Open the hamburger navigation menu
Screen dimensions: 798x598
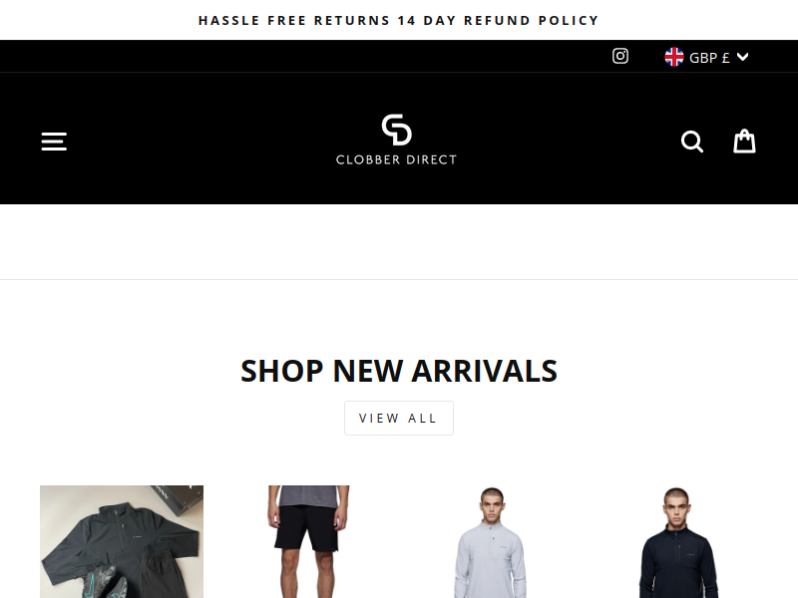[54, 142]
